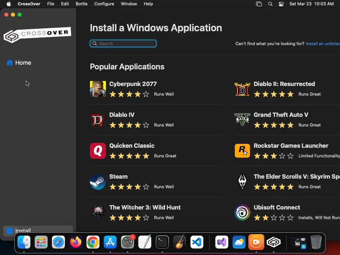The image size is (340, 255).
Task: Choose the Grand Theft Auto V icon
Action: pos(242,120)
